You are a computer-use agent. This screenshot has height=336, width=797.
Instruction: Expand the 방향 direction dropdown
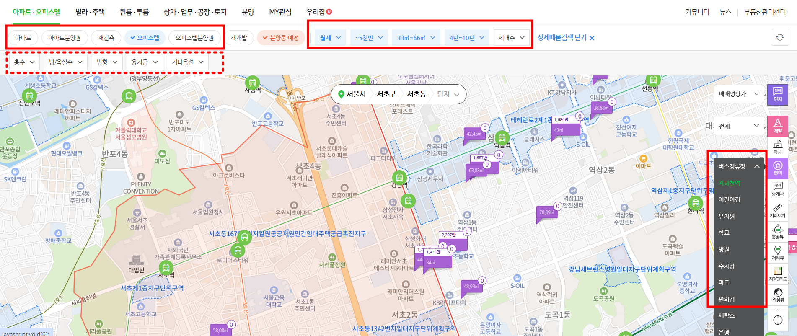pyautogui.click(x=107, y=62)
